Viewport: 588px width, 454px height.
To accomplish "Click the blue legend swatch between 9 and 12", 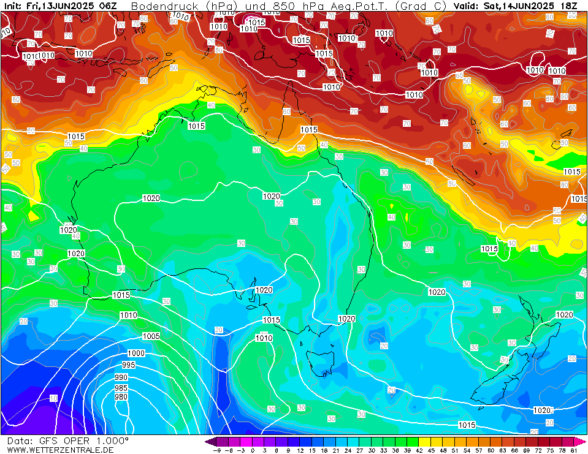I will pyautogui.click(x=294, y=441).
